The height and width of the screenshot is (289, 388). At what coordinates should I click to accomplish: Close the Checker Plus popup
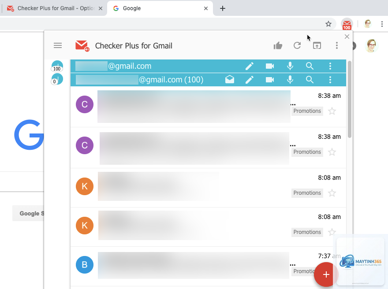[x=347, y=37]
